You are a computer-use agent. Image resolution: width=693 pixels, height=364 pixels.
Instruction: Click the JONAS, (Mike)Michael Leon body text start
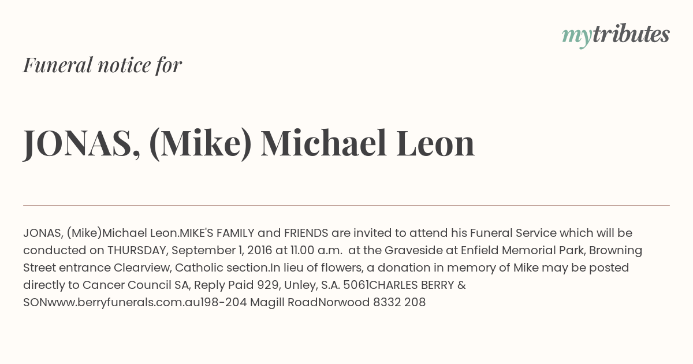click(x=101, y=233)
